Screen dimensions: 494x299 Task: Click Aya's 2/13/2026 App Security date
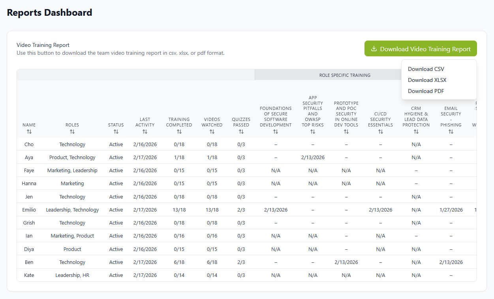313,157
